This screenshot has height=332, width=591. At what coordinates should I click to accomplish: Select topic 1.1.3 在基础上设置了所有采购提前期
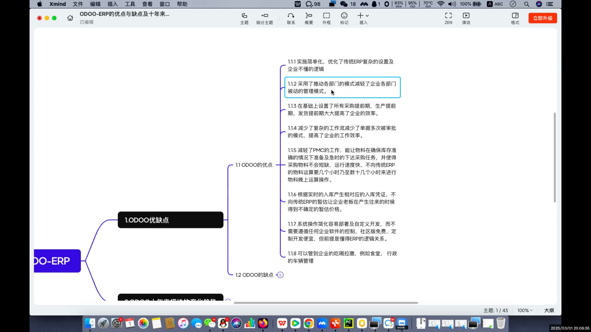[342, 110]
